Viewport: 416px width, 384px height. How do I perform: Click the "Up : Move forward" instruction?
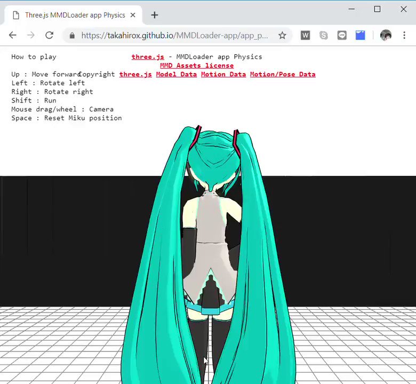click(46, 74)
